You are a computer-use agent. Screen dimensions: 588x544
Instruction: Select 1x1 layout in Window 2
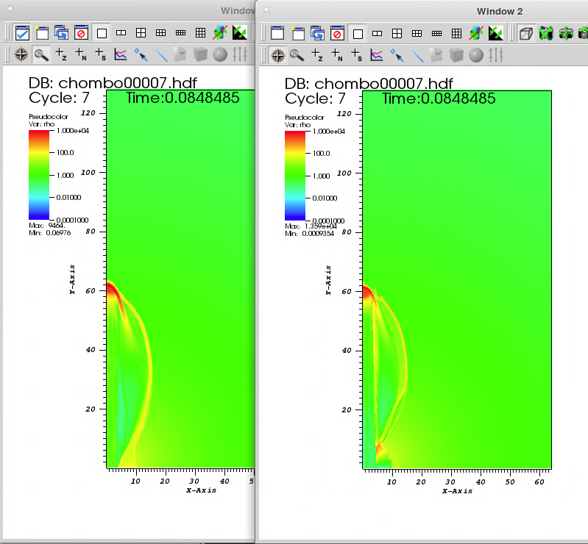[x=358, y=34]
